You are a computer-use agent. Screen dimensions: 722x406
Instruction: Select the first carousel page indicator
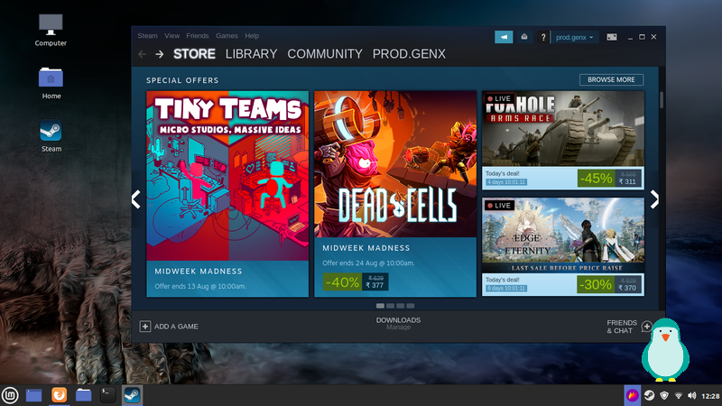pyautogui.click(x=380, y=306)
